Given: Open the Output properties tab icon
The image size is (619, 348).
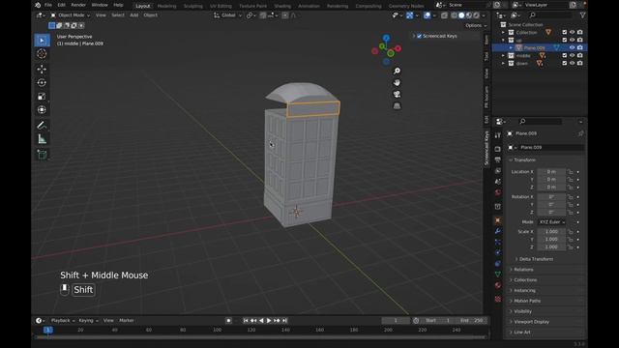Looking at the screenshot, I should (x=498, y=159).
